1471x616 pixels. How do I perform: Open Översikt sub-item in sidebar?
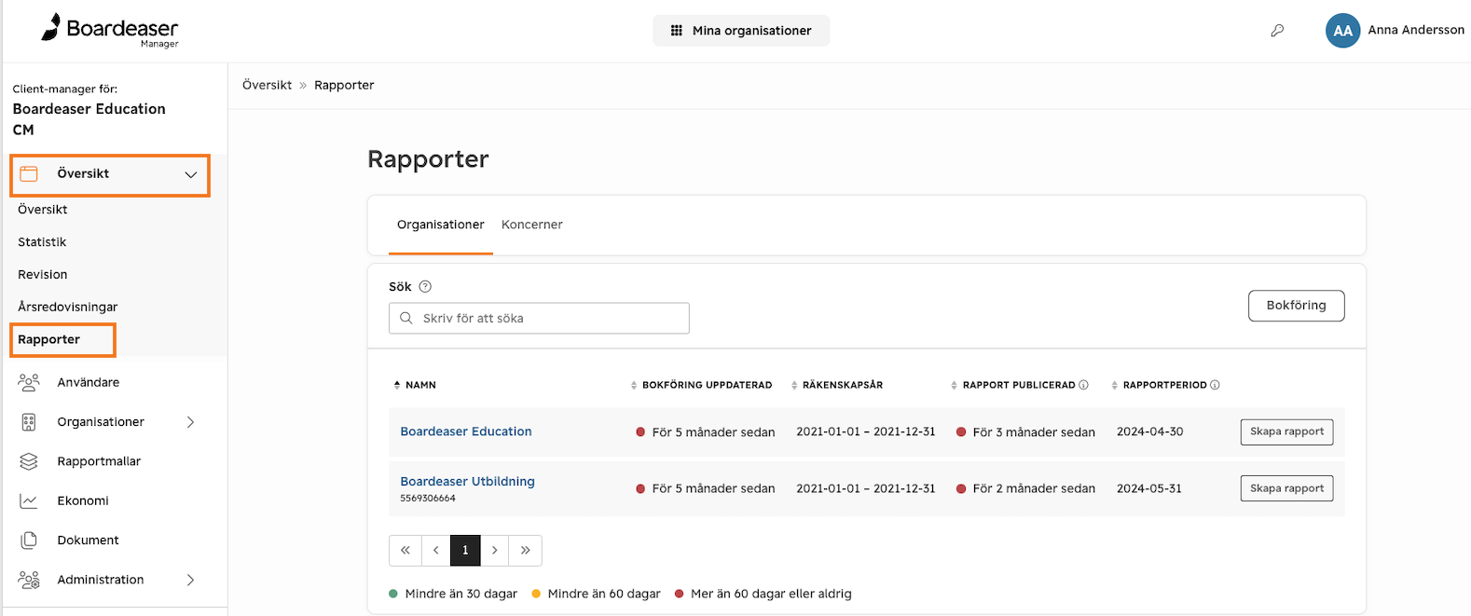tap(43, 210)
